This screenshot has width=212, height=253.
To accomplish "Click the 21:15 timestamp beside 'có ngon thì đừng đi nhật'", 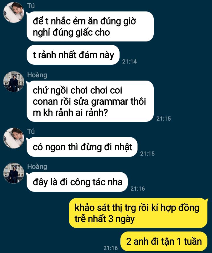I will 147,154.
